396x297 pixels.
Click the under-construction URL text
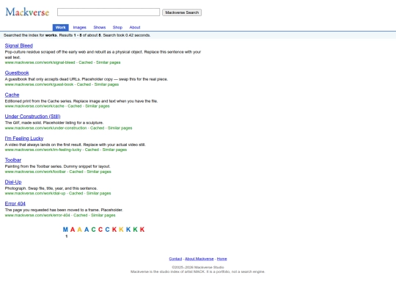coord(45,128)
